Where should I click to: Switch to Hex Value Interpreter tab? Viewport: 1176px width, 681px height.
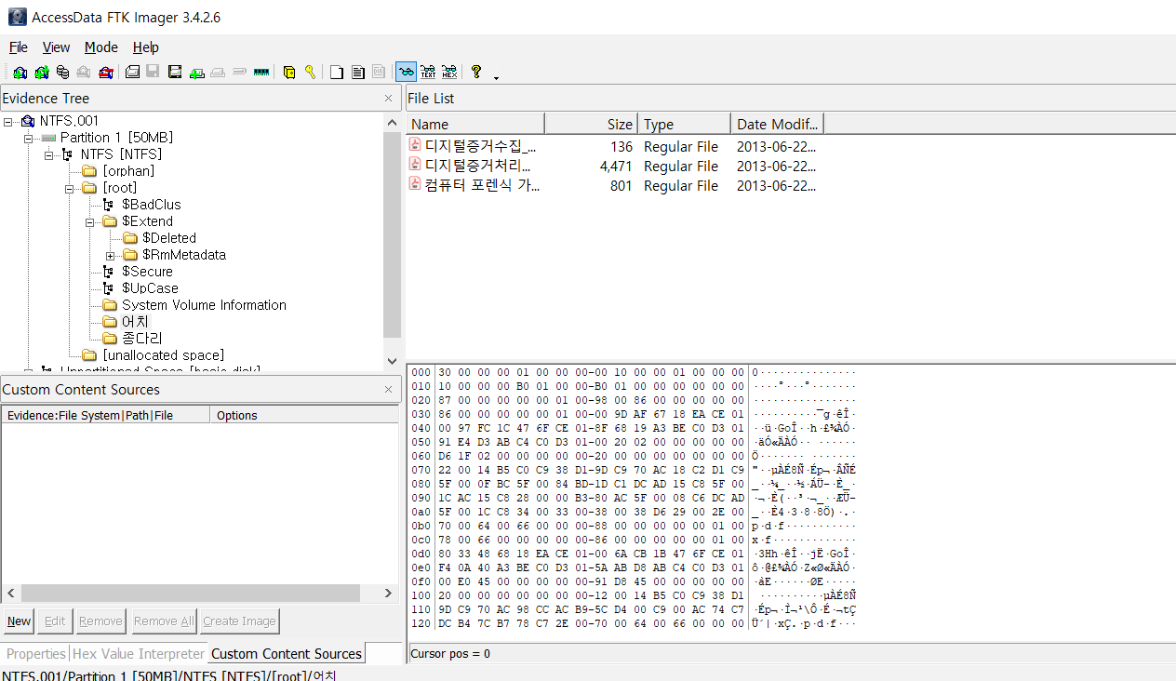point(138,653)
